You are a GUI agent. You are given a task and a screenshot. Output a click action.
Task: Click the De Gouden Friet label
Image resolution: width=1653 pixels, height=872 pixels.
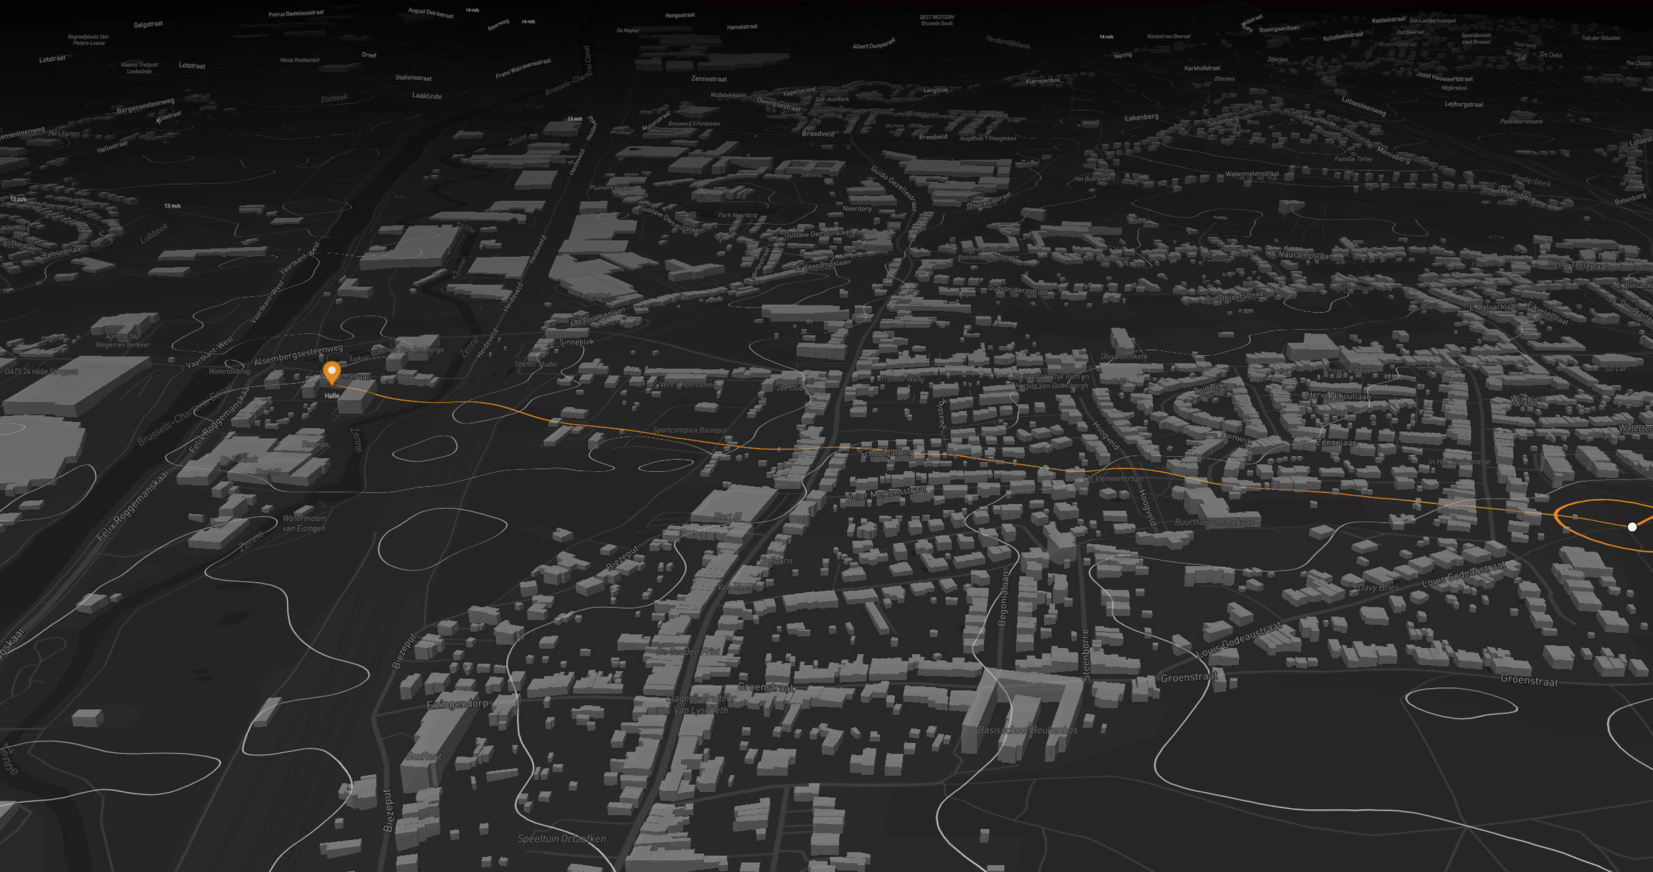tap(688, 652)
